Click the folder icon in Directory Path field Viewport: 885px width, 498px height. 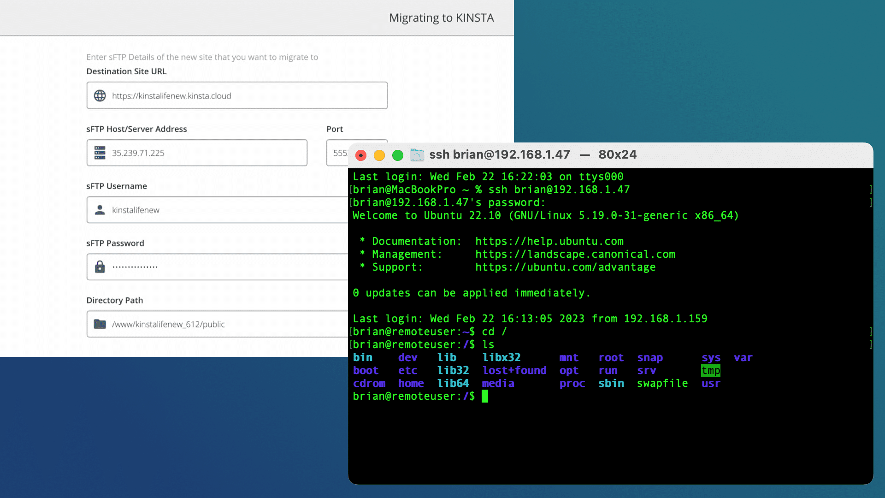coord(100,324)
